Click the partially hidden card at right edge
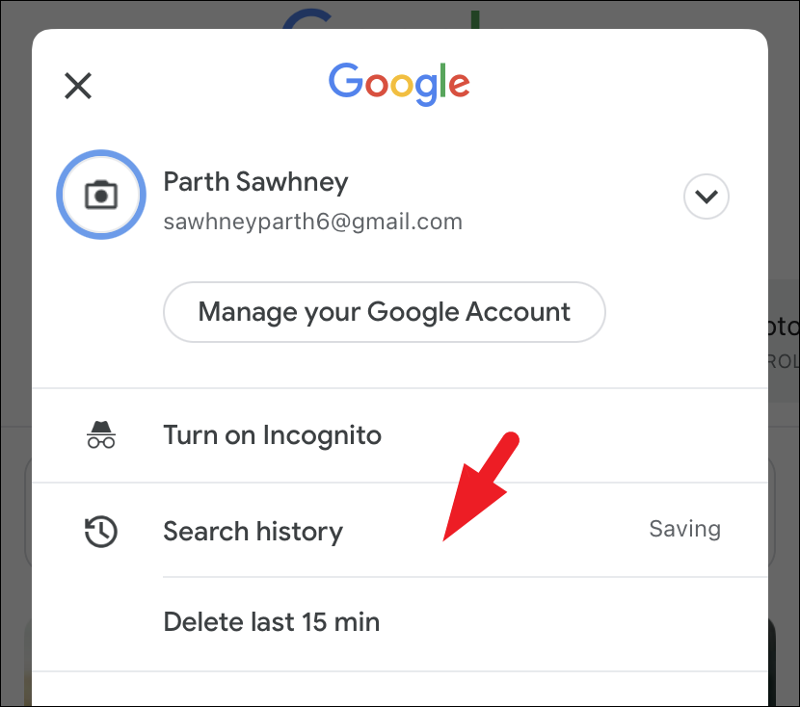800x707 pixels. [x=785, y=341]
